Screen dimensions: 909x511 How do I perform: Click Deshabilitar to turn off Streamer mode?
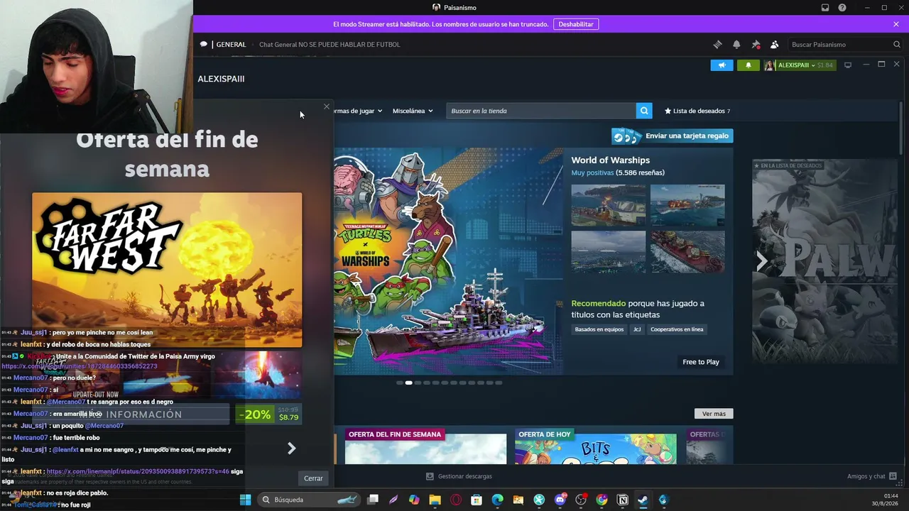[x=576, y=24]
